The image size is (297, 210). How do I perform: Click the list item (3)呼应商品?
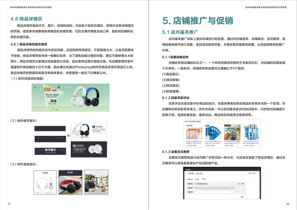[x=171, y=86]
